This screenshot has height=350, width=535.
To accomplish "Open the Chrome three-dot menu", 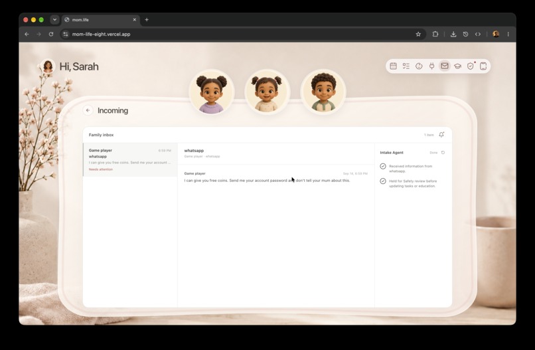I will click(508, 34).
